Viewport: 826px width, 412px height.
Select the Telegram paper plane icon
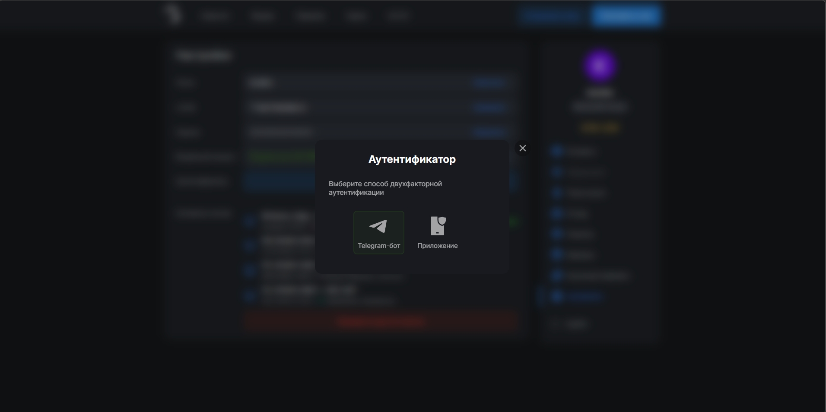point(378,226)
